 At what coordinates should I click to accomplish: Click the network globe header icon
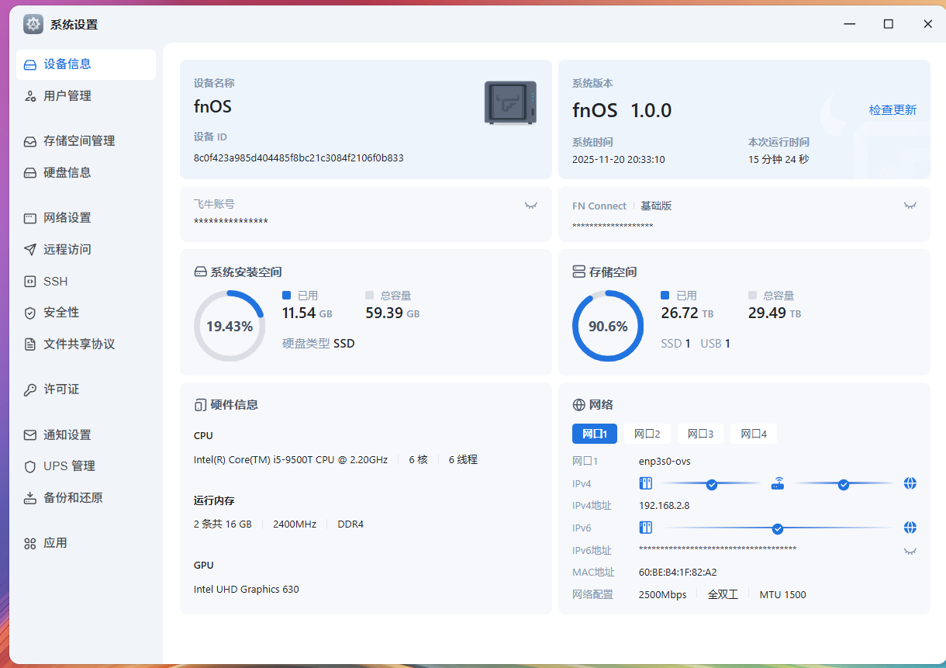(578, 405)
